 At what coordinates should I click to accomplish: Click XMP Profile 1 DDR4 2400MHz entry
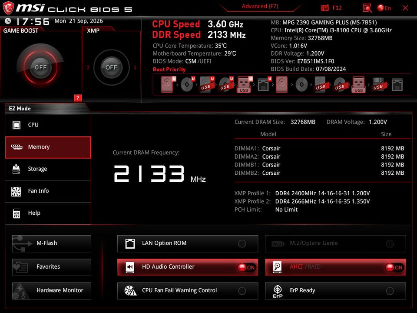[x=302, y=193]
